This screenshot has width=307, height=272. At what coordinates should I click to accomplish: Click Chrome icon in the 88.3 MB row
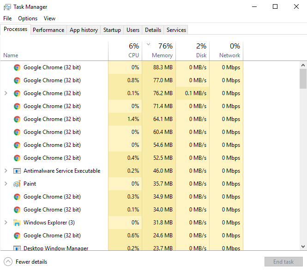[17, 67]
